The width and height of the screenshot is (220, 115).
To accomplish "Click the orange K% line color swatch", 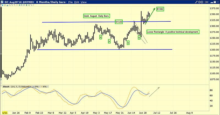I will point(42,86).
